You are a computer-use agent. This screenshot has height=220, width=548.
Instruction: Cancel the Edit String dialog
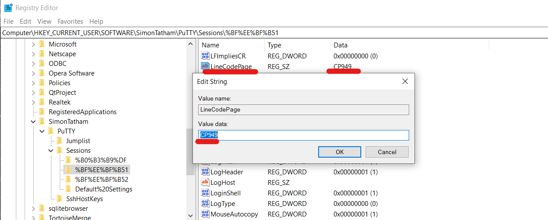click(x=387, y=152)
